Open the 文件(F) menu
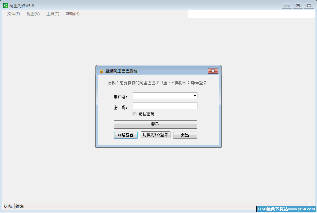 pos(14,14)
